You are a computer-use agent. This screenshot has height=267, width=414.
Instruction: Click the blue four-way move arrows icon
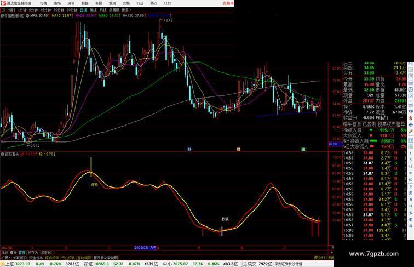411,124
